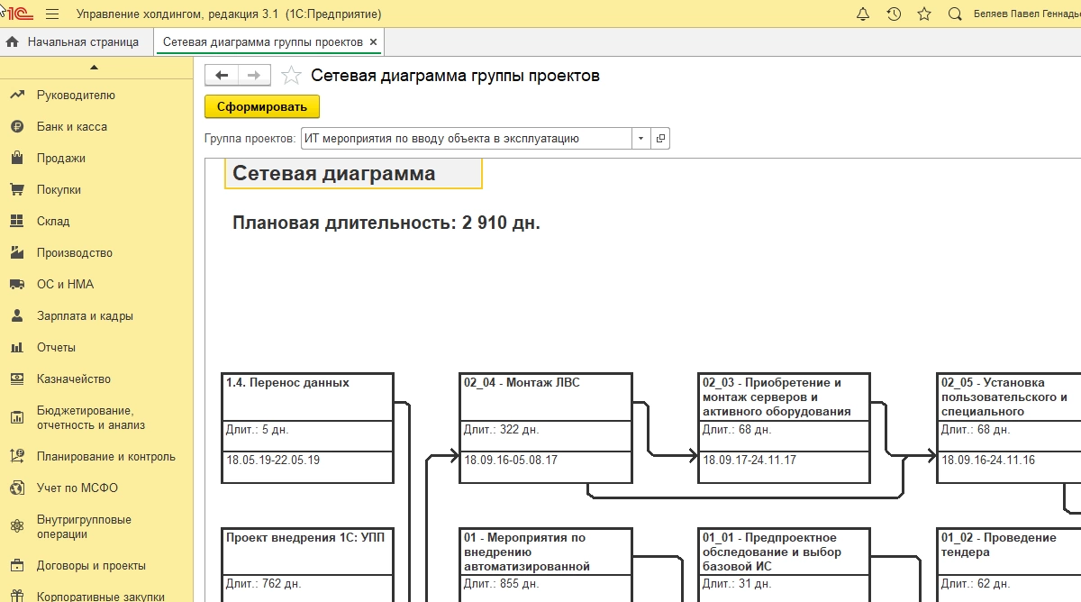The image size is (1081, 602).
Task: Open the notifications bell icon
Action: coord(863,14)
